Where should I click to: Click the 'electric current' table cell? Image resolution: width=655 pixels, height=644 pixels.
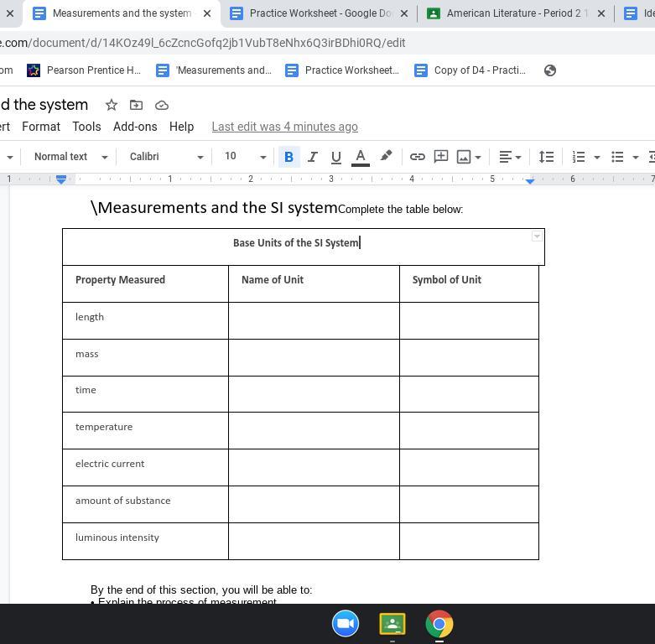[145, 467]
